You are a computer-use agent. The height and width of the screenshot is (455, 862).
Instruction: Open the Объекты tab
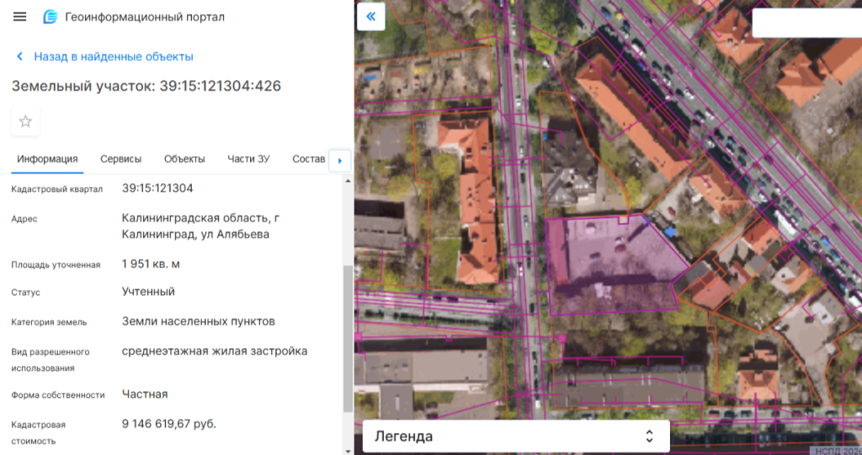pos(184,159)
